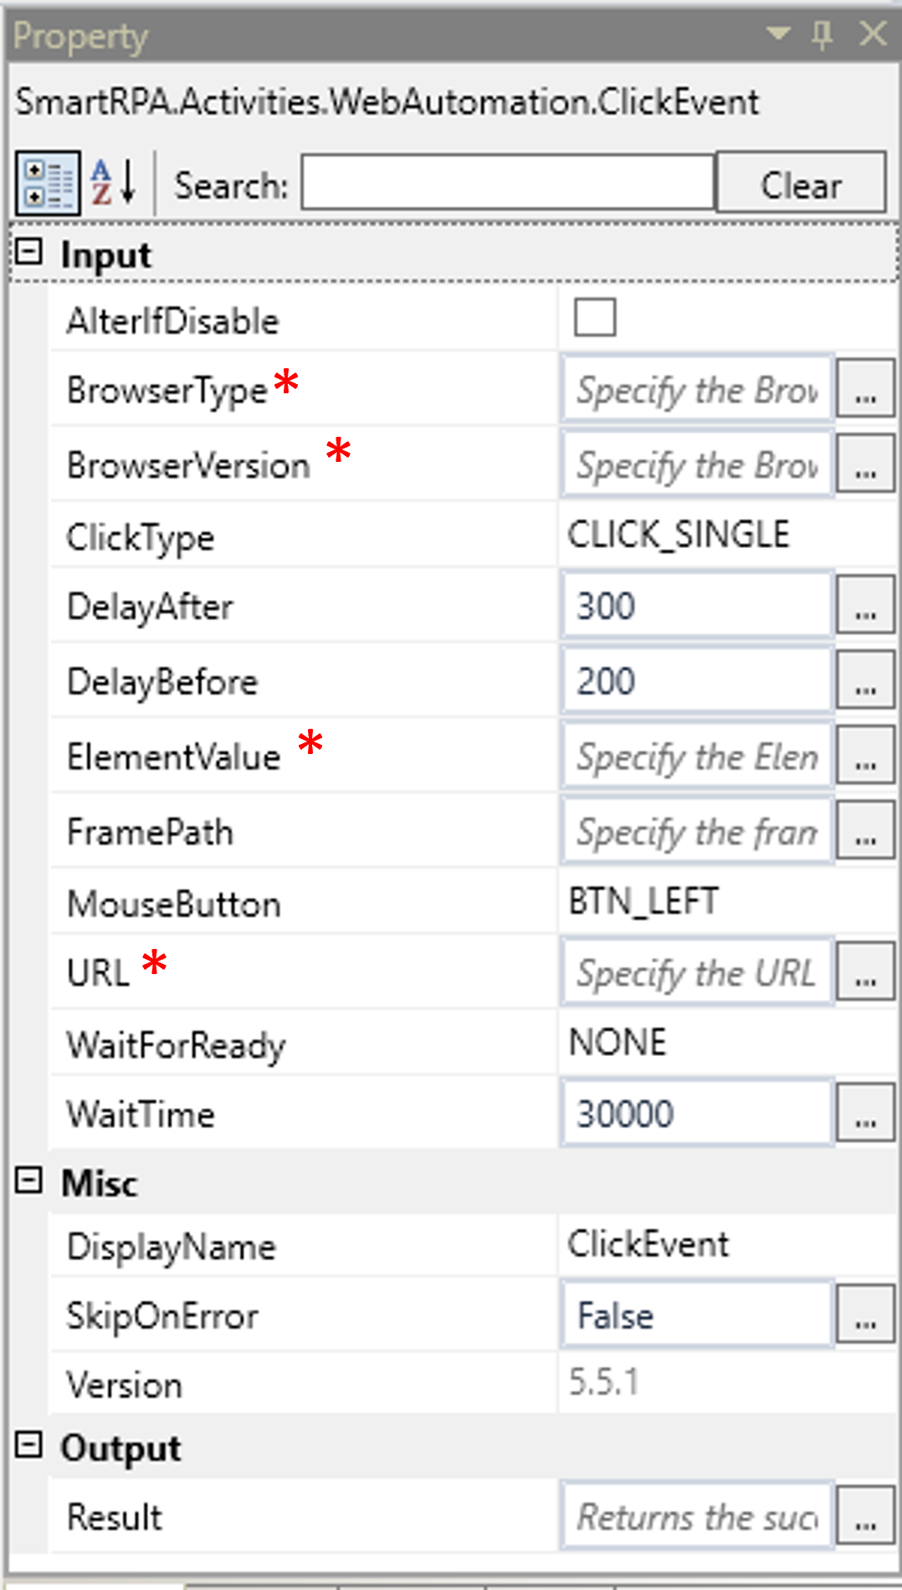Open the Result ellipsis editor button

[865, 1516]
